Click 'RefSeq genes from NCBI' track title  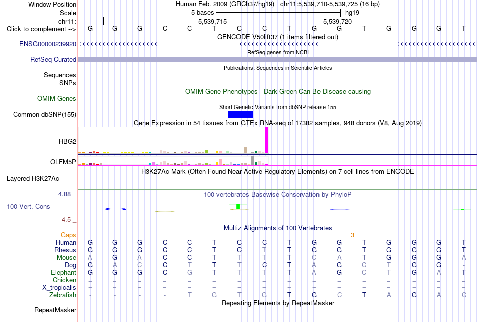pyautogui.click(x=278, y=52)
